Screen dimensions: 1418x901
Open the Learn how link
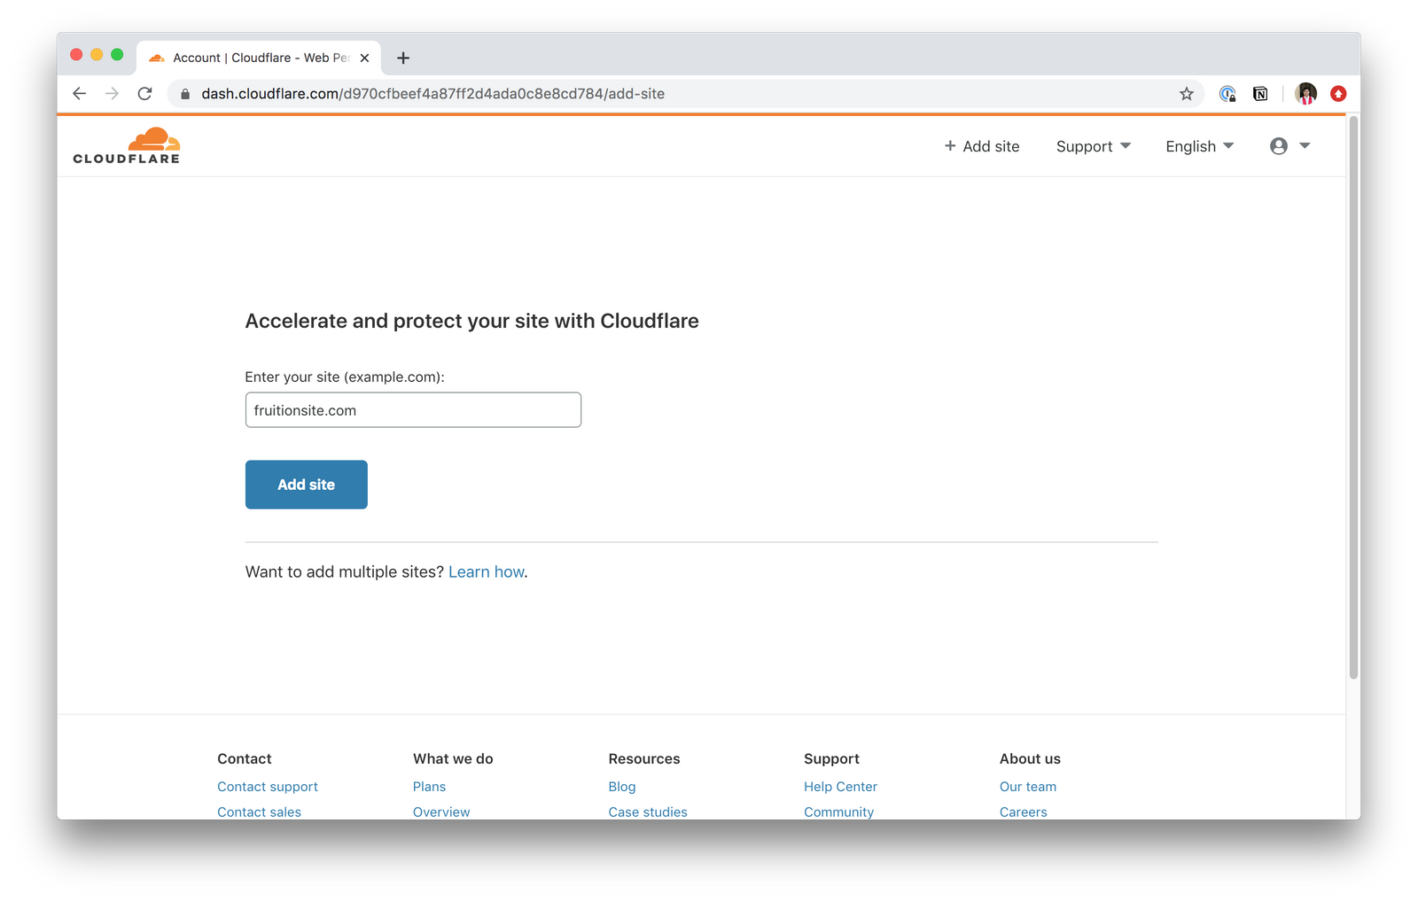coord(487,572)
